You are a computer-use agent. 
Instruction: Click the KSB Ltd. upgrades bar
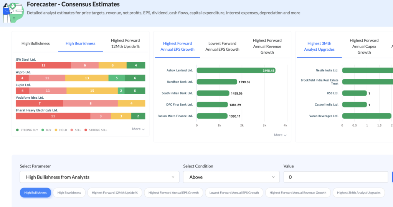[x=354, y=93]
